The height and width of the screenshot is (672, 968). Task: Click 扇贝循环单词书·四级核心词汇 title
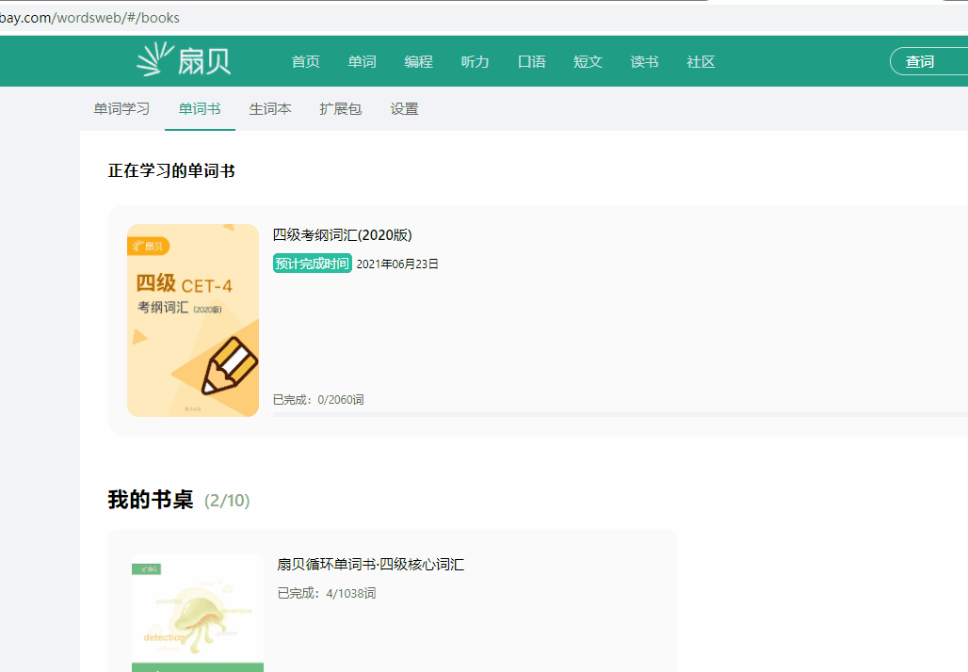tap(370, 565)
